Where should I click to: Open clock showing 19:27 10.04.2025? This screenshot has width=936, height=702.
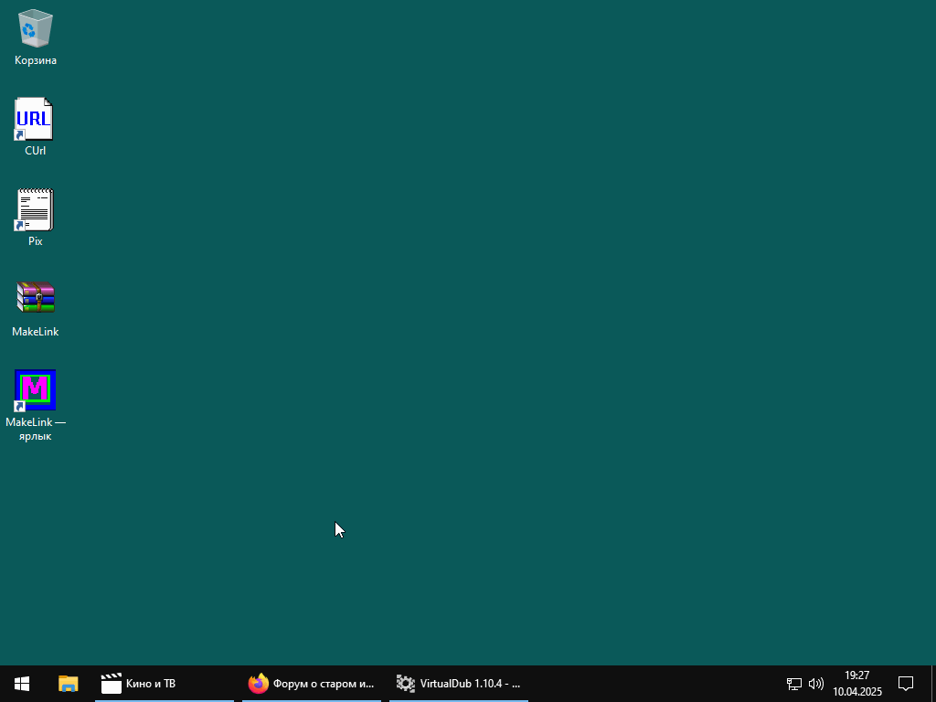(857, 684)
